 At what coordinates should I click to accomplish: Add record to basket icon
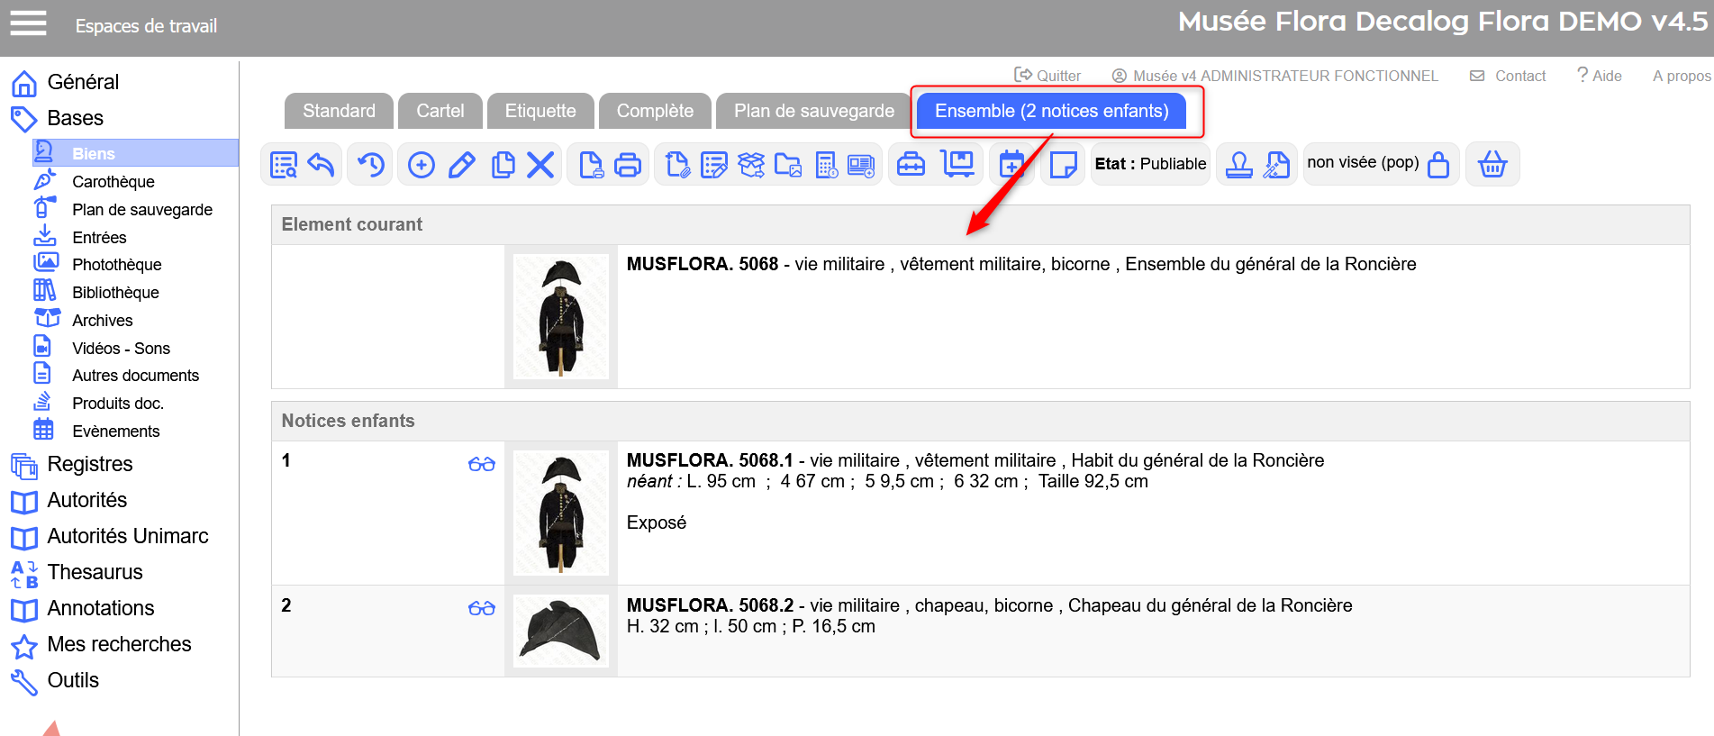point(1492,165)
